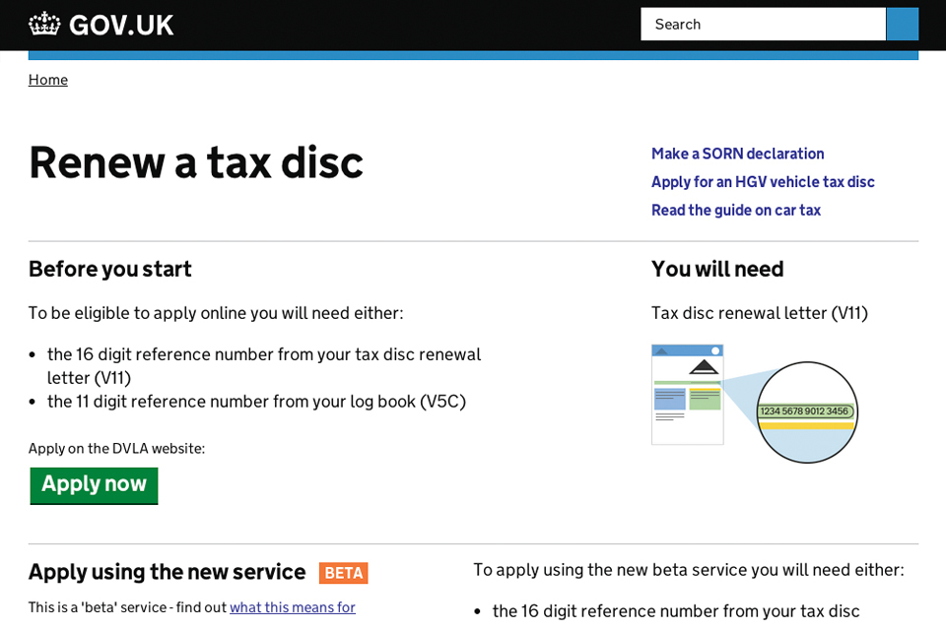Click into the Search input field
946x630 pixels.
[762, 24]
